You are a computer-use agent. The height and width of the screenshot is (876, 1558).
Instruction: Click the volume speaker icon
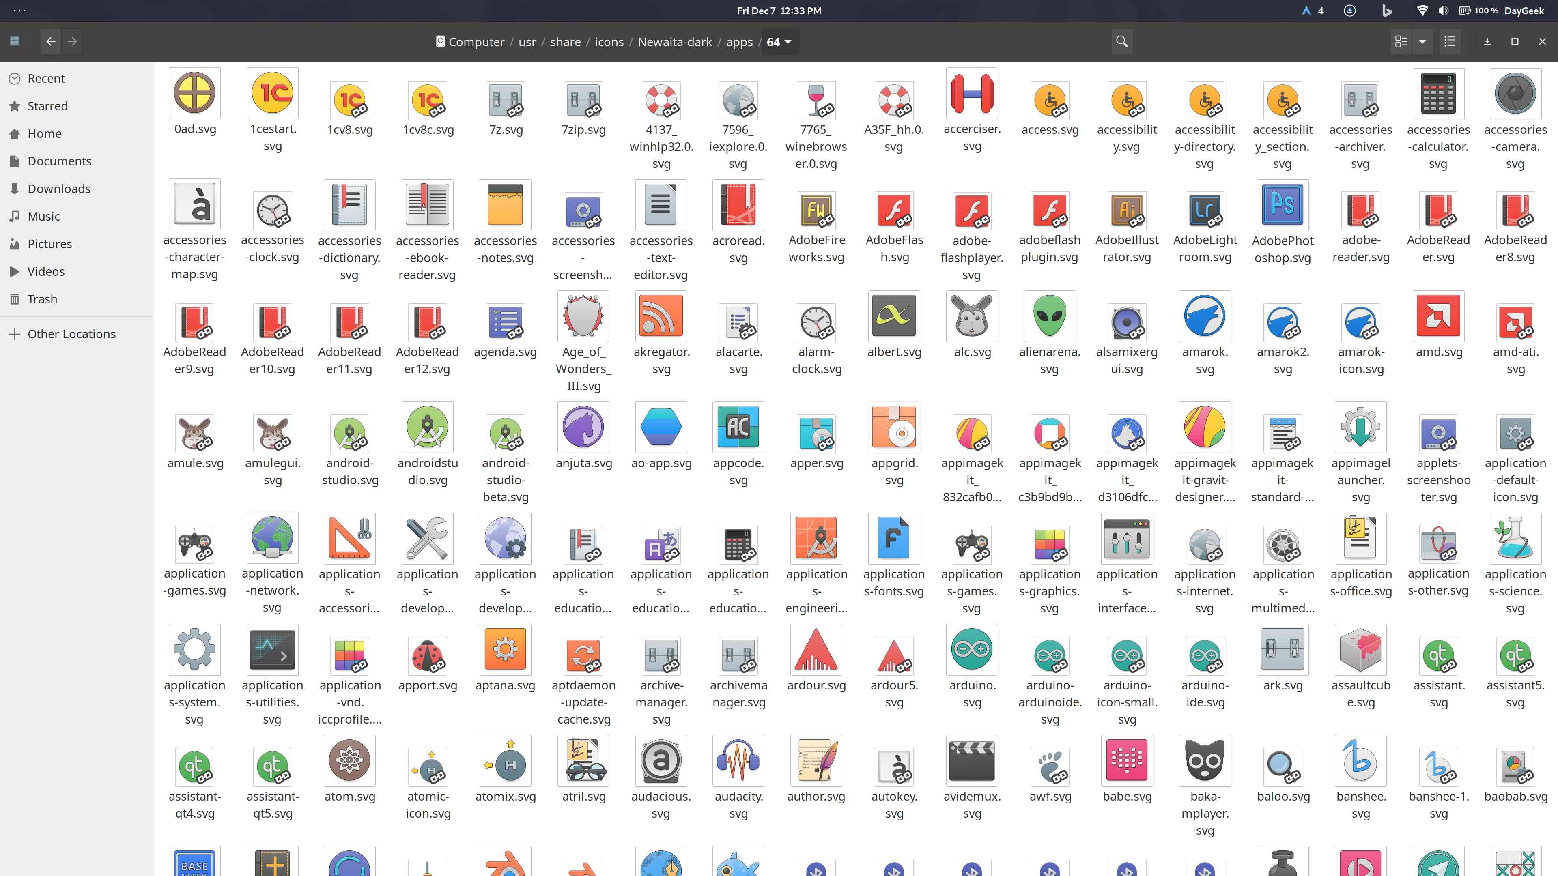(x=1444, y=11)
